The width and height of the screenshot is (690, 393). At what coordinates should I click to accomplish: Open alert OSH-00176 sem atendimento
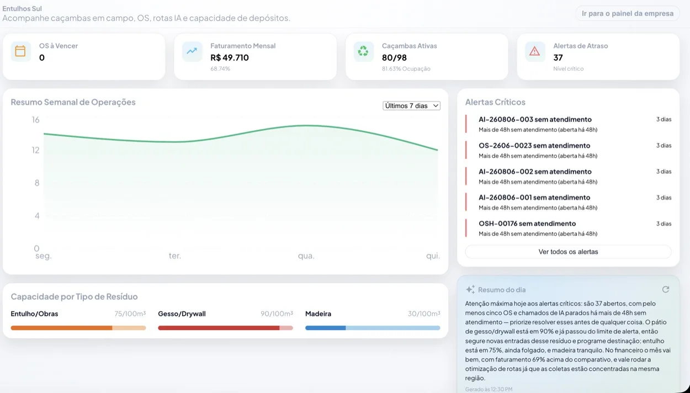pyautogui.click(x=569, y=228)
